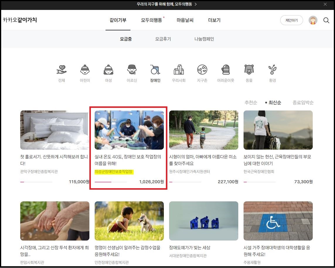Click organization 판암사회복지관
This screenshot has height=268, width=335.
(32, 262)
